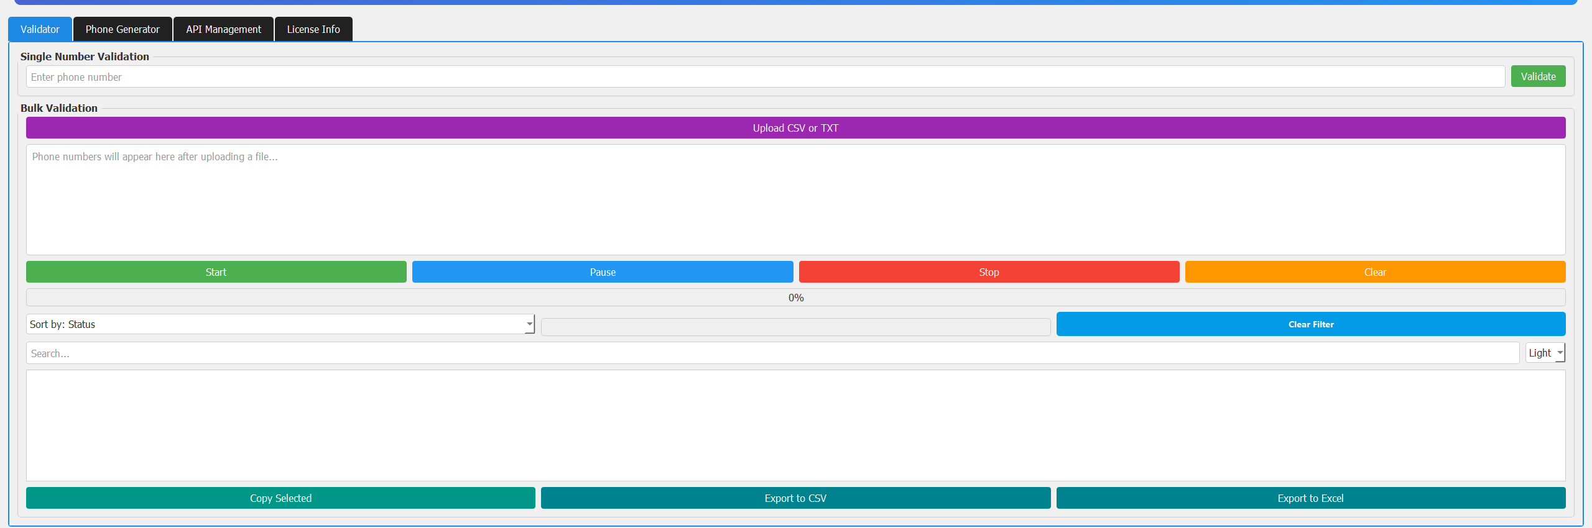The width and height of the screenshot is (1592, 528).
Task: Export results to CSV
Action: click(x=795, y=498)
